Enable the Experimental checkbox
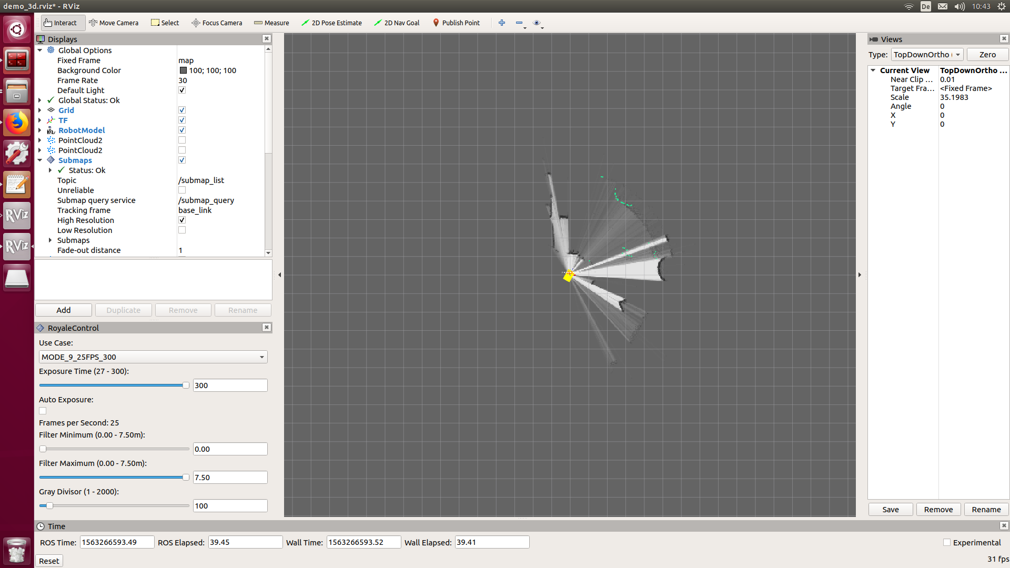This screenshot has width=1010, height=568. [x=947, y=543]
